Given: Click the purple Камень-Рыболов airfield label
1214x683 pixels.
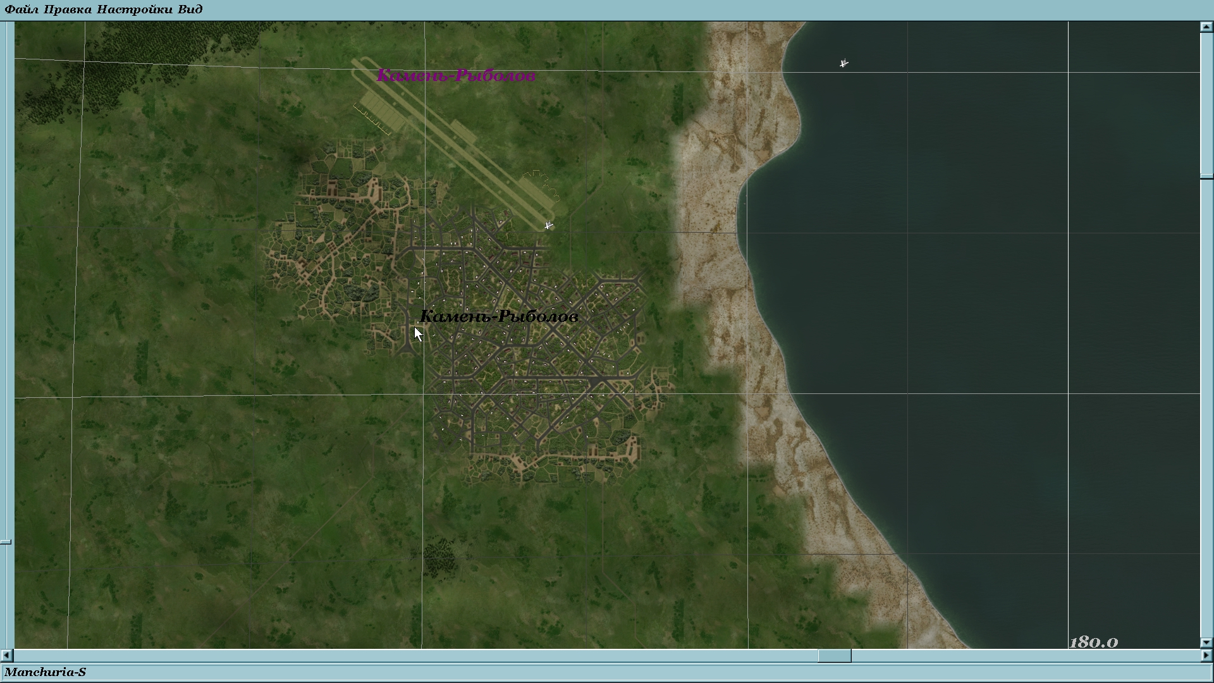Looking at the screenshot, I should pyautogui.click(x=456, y=76).
